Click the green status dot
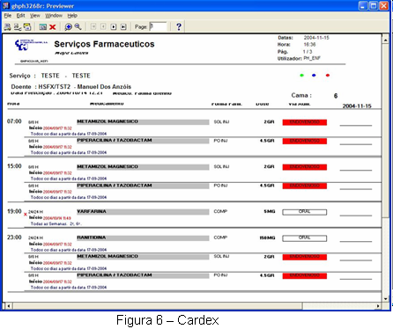The image size is (393, 329). coord(301,76)
